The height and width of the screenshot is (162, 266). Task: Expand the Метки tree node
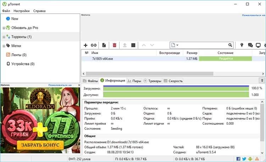click(4, 46)
